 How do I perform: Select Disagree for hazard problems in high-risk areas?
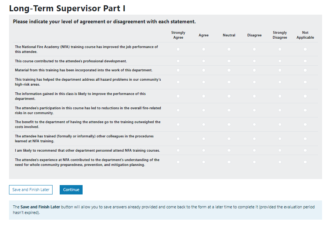pyautogui.click(x=255, y=82)
